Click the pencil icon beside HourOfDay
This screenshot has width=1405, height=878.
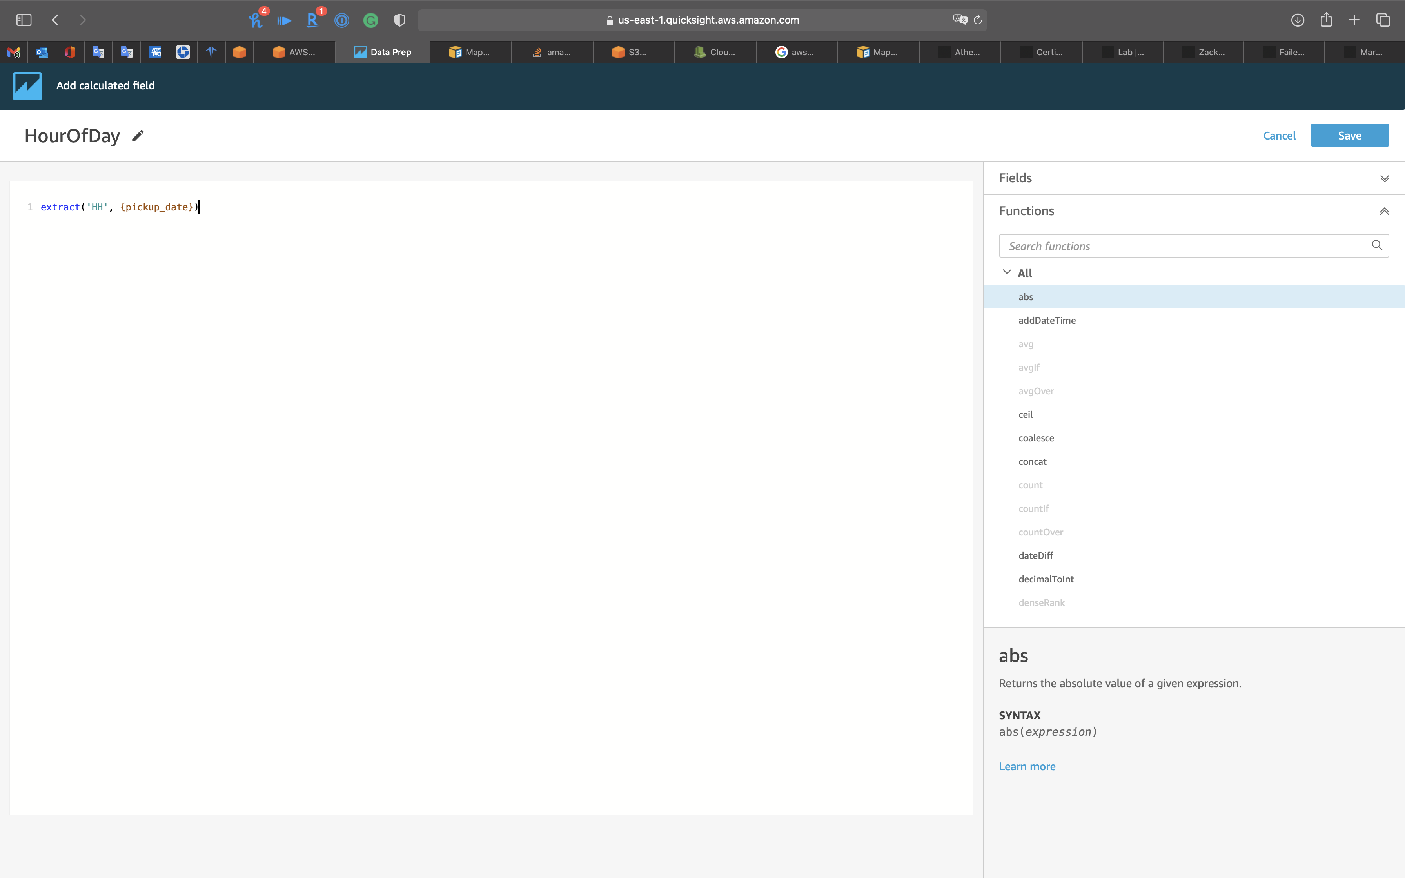[138, 136]
